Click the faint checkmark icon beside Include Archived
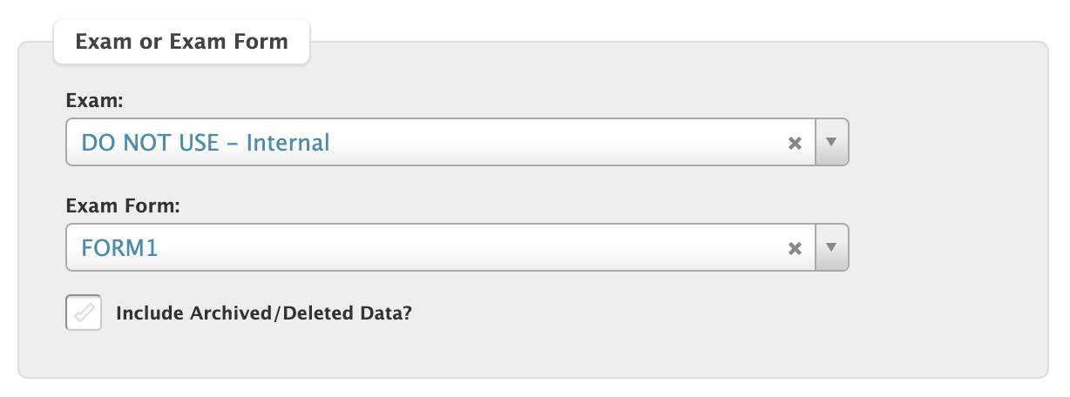The image size is (1070, 397). click(x=84, y=313)
